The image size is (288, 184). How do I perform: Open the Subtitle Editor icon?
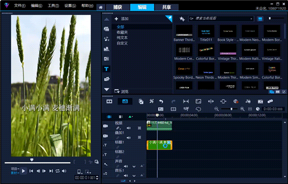161,109
